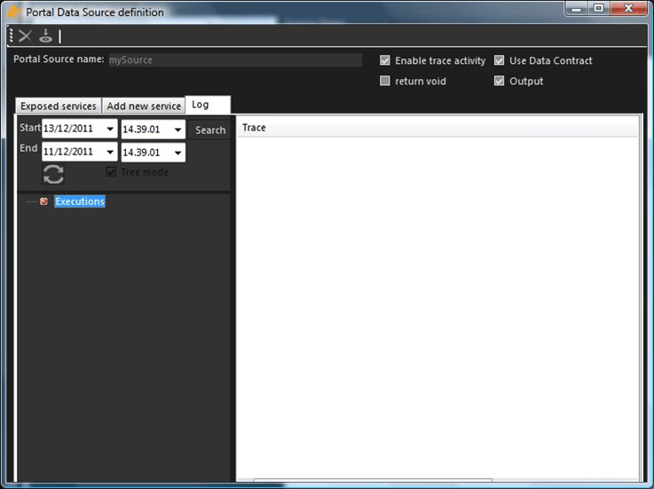Viewport: 654px width, 489px height.
Task: Click the toolbar grip handle
Action: (12, 35)
